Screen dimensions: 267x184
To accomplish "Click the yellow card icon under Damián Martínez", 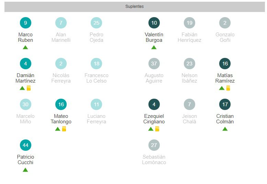I will [29, 88].
